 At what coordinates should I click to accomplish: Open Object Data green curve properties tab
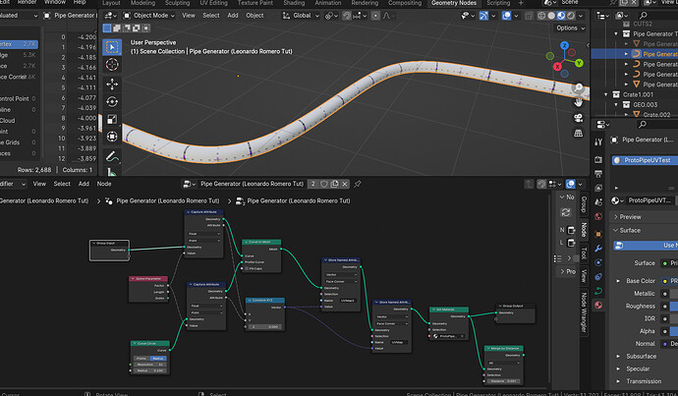coord(598,291)
